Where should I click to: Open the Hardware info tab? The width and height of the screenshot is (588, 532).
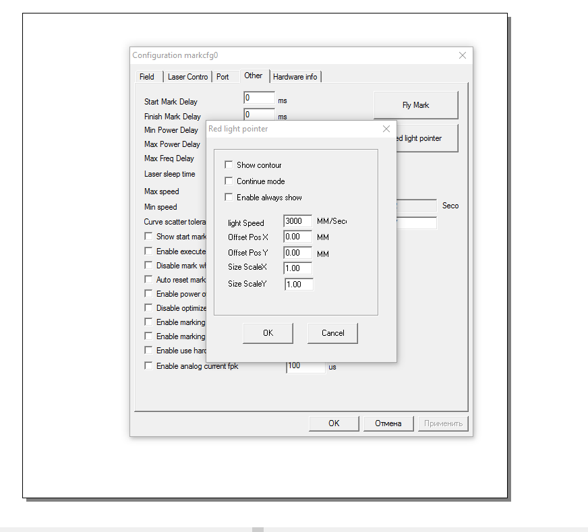(295, 77)
